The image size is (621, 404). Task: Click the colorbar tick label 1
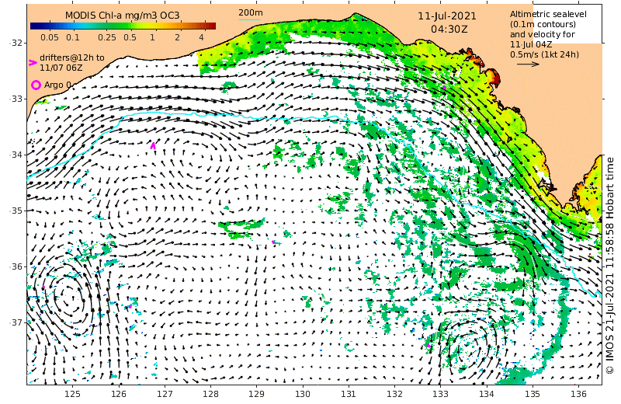click(x=152, y=37)
